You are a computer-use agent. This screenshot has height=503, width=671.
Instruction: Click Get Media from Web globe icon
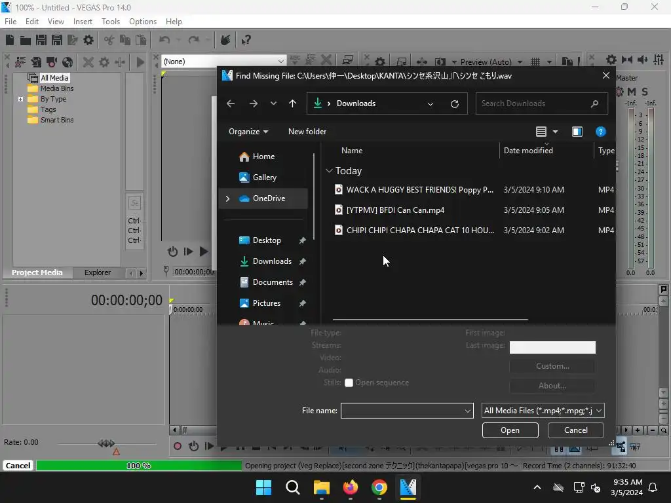click(67, 62)
